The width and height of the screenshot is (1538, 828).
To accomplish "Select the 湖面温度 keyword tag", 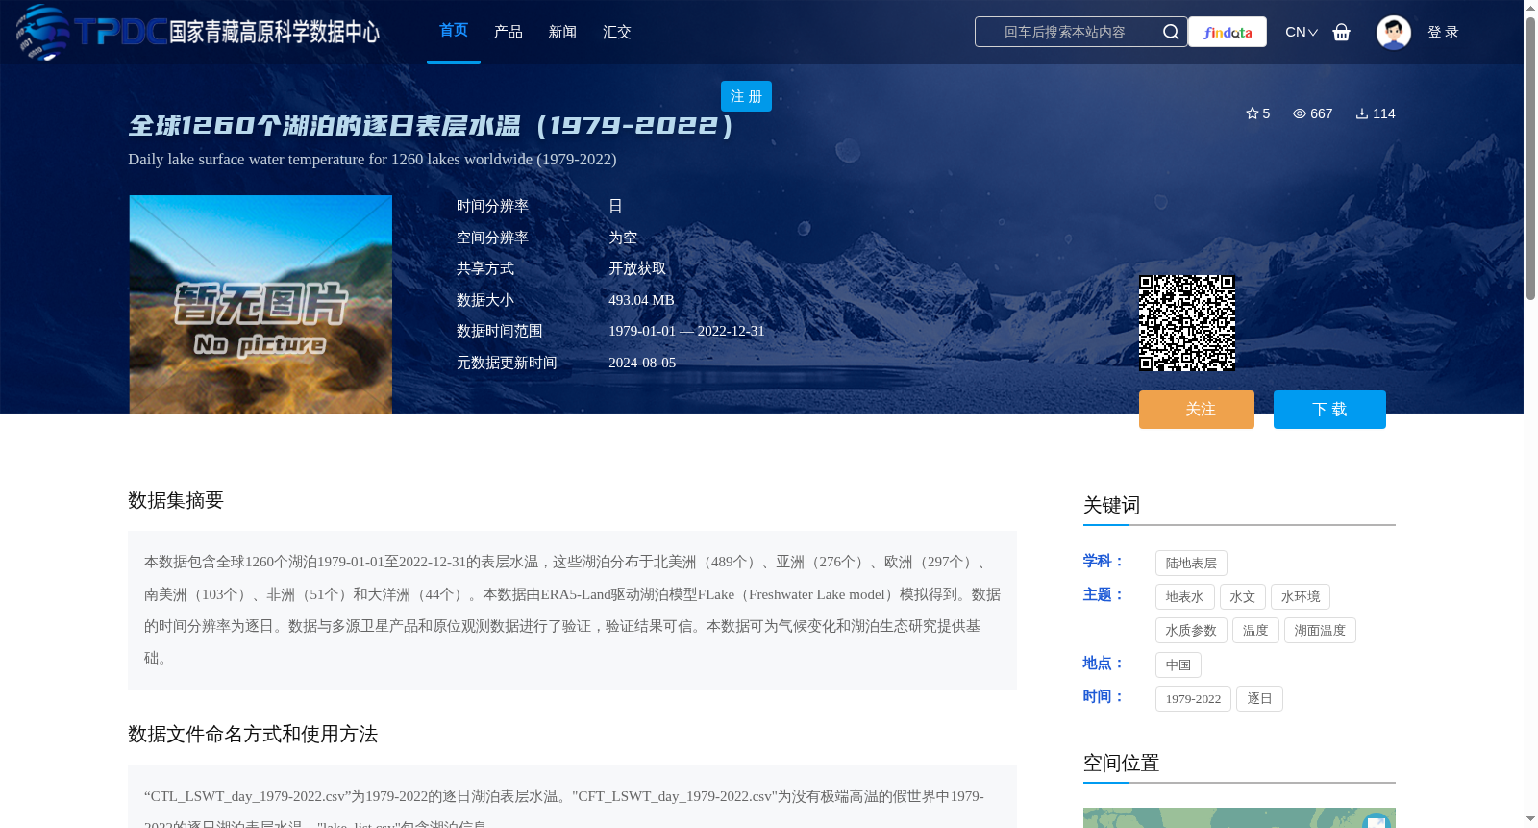I will point(1320,631).
